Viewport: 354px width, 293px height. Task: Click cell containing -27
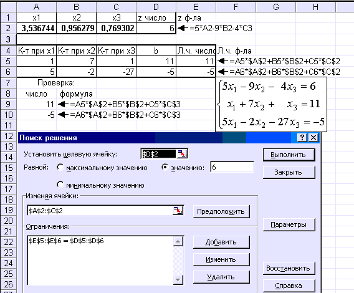click(x=117, y=72)
